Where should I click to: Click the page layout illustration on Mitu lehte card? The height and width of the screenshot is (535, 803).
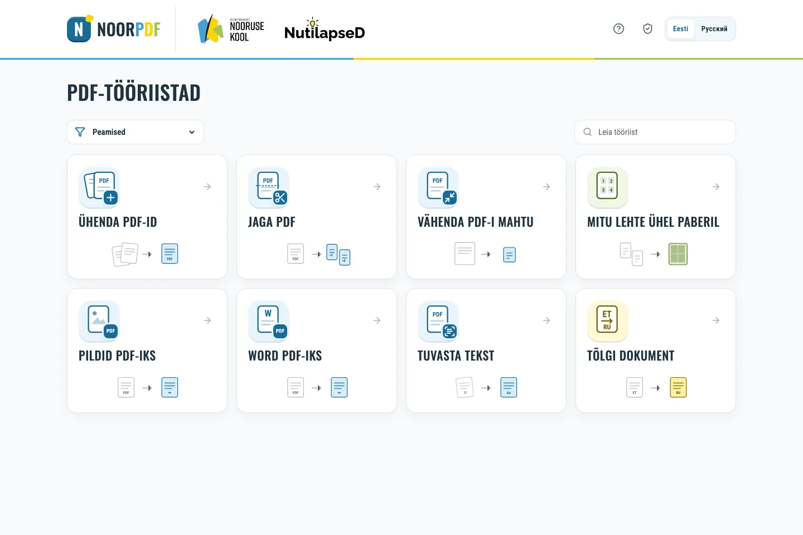click(654, 254)
